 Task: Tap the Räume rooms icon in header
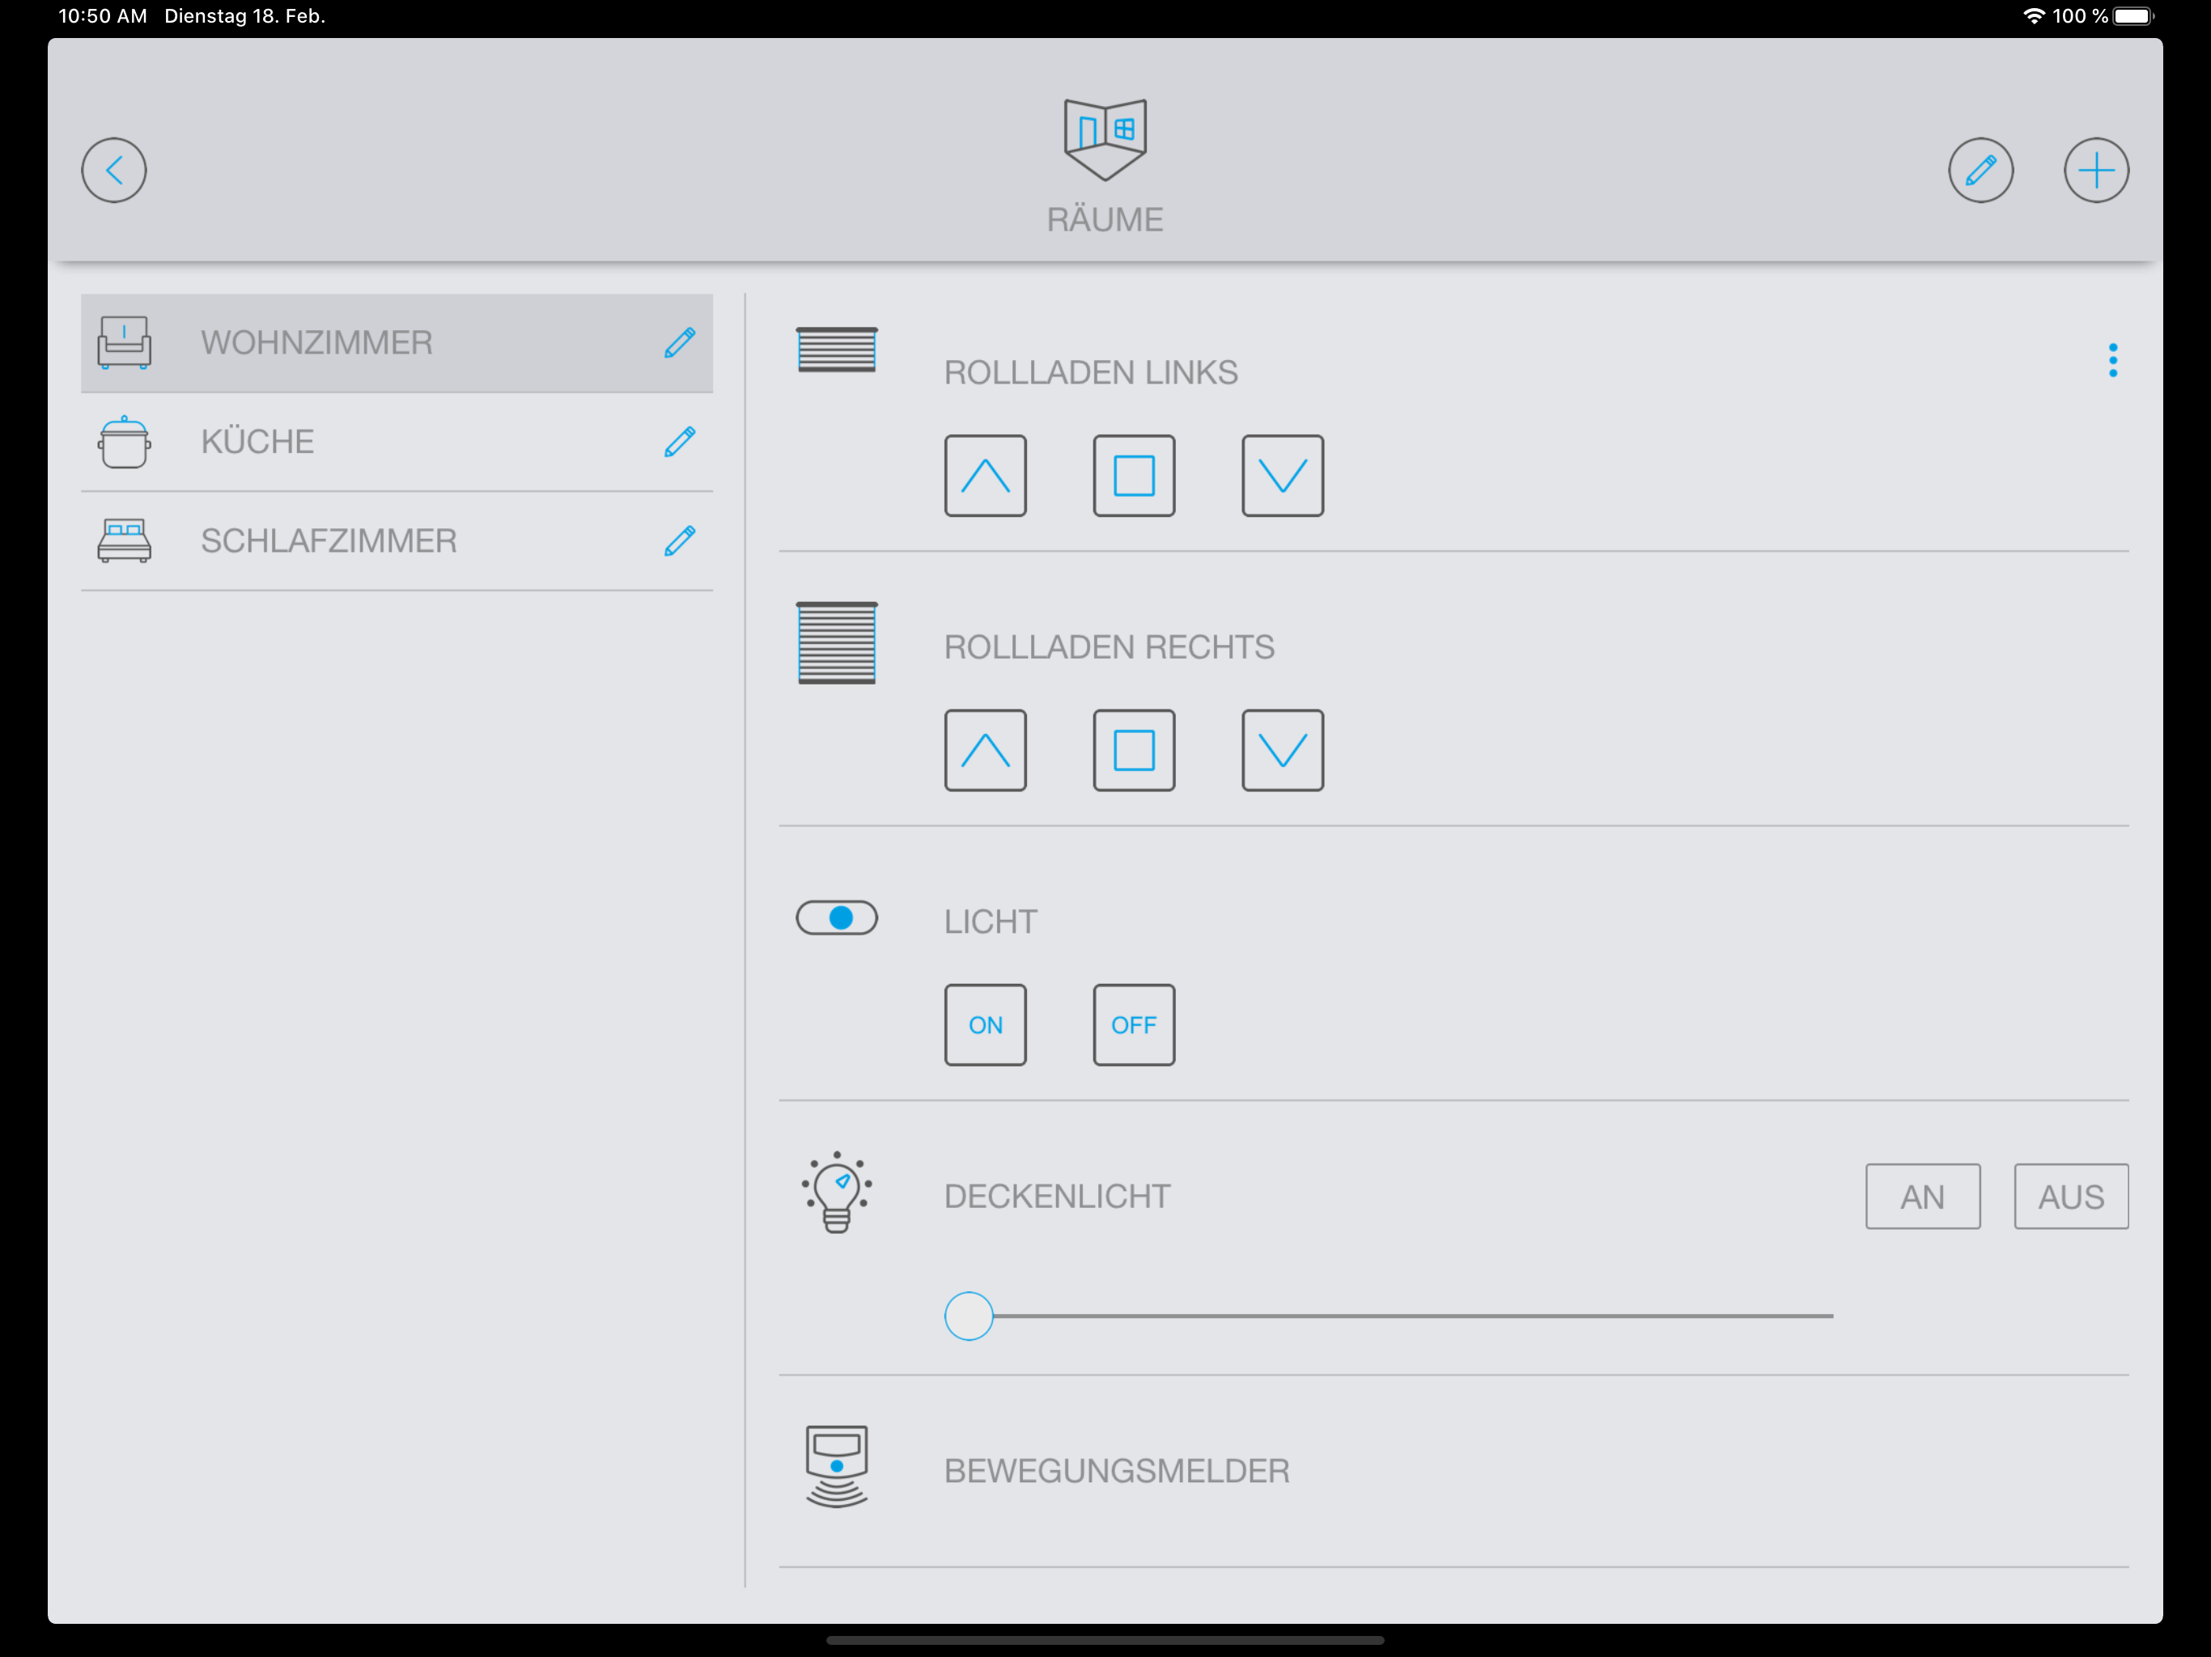click(x=1105, y=139)
